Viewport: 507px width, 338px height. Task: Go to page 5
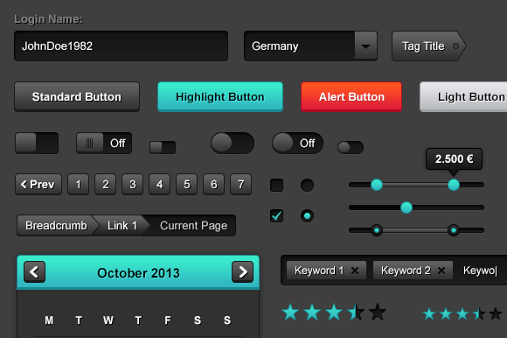click(x=187, y=184)
